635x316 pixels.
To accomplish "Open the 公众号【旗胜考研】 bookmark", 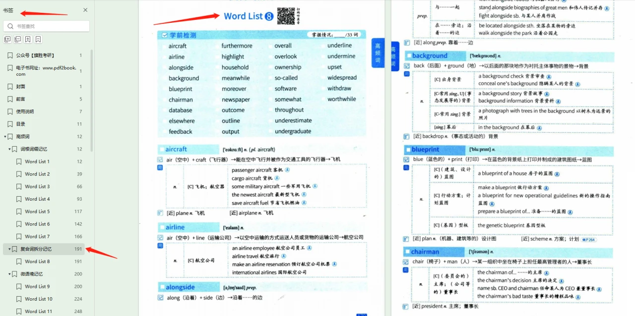I will click(x=35, y=55).
